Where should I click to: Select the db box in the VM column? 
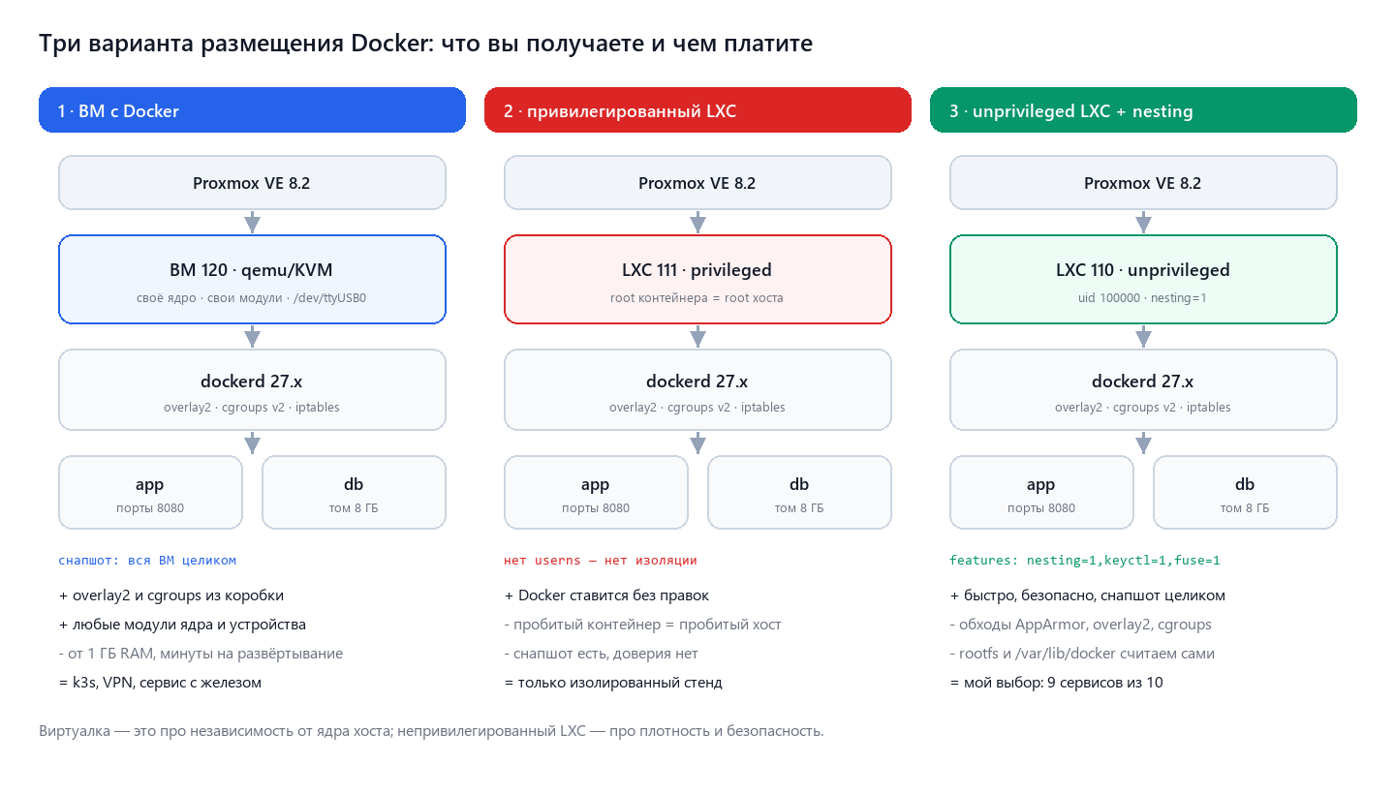354,492
